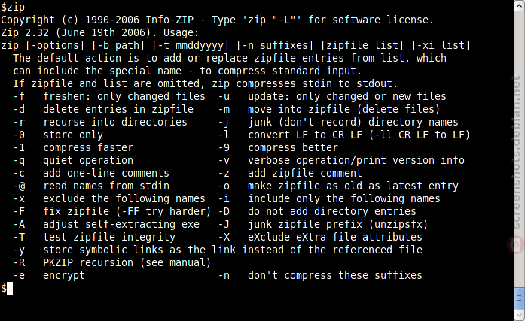Viewport: 525px width, 321px height.
Task: Click the '-y' store symbolic links line
Action: click(218, 250)
